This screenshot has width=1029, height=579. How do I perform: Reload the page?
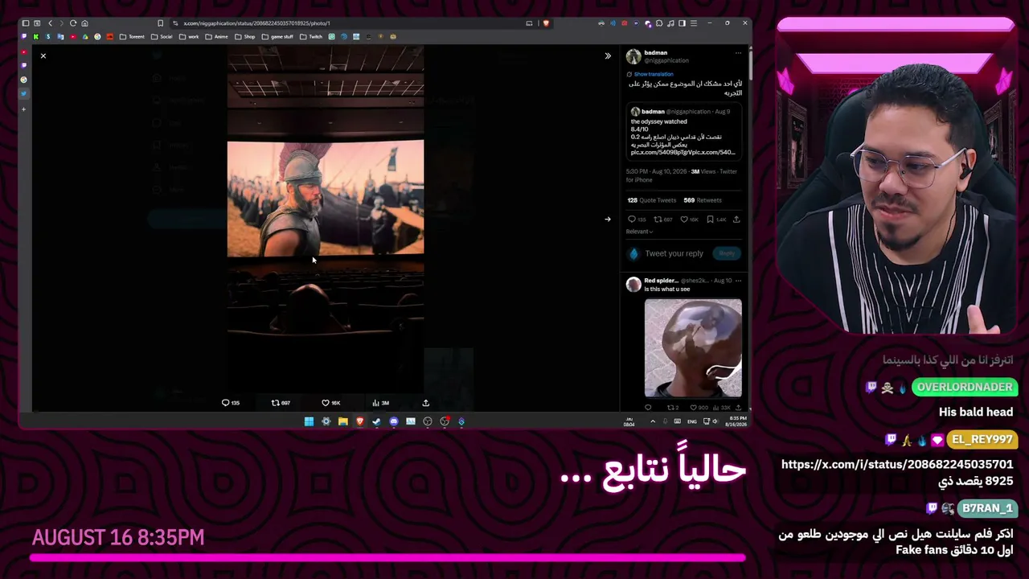(x=73, y=23)
